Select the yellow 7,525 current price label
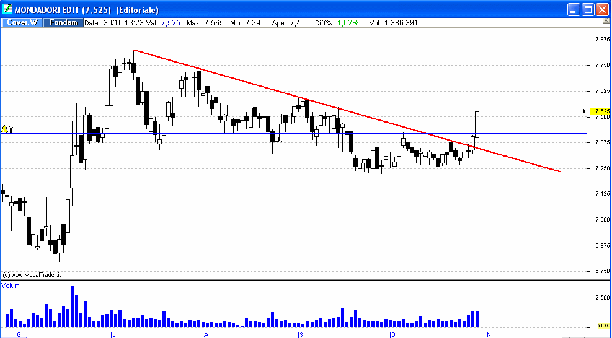 [600, 111]
